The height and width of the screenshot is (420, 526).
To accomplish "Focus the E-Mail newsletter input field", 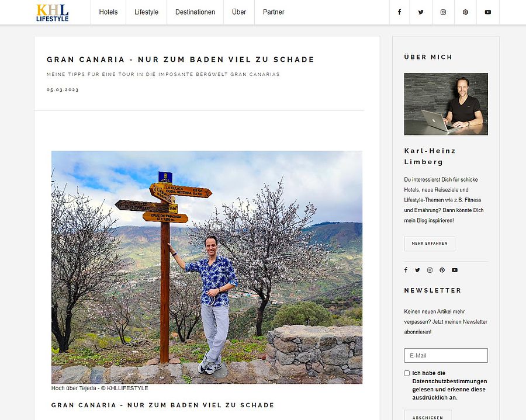I will [446, 355].
